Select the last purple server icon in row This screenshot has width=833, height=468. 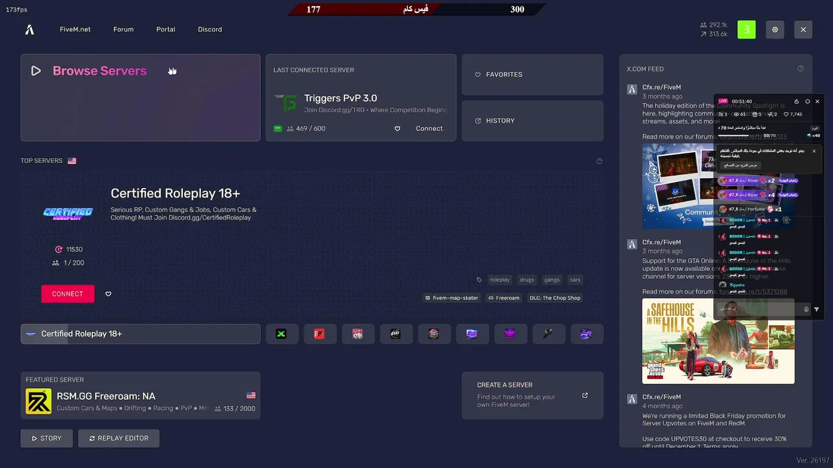[x=586, y=334]
